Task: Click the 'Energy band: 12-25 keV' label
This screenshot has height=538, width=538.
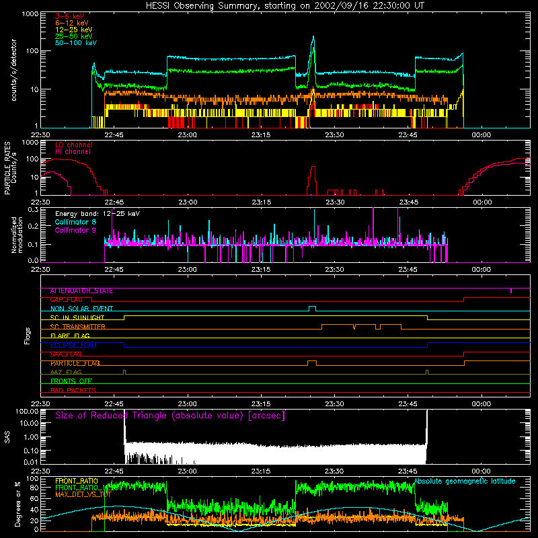Action: 98,214
